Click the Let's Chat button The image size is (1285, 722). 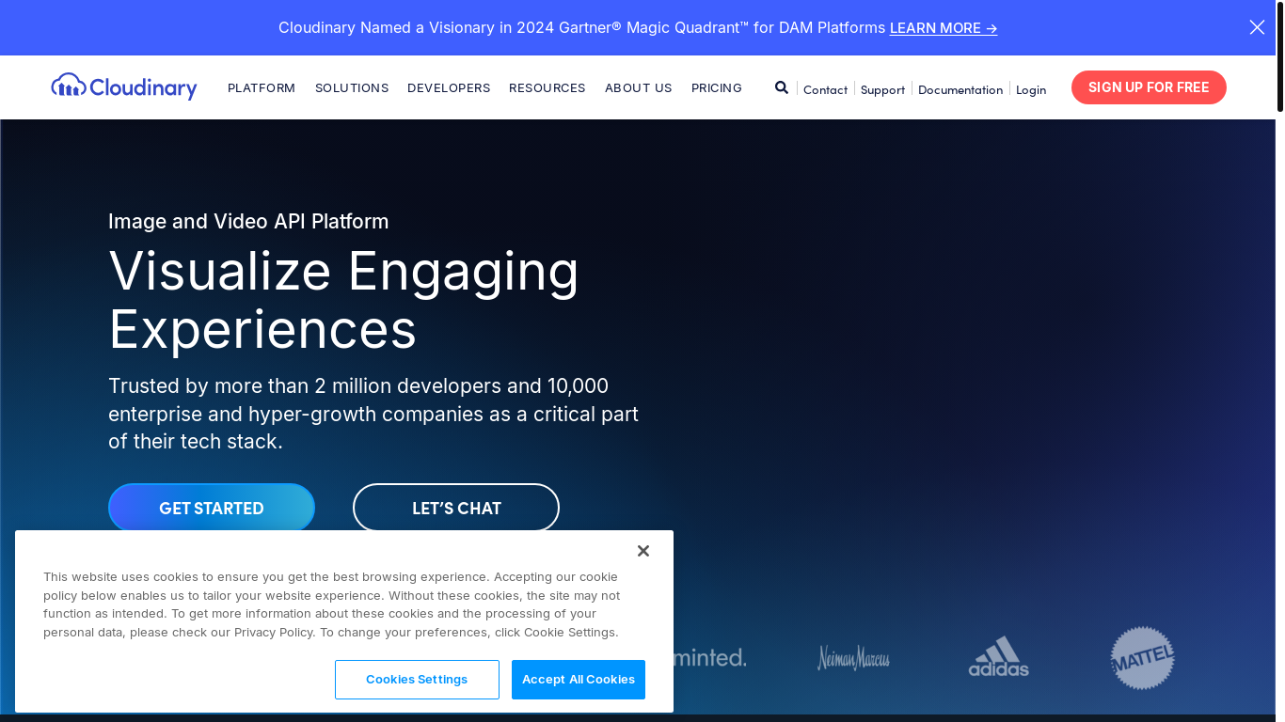click(x=456, y=508)
